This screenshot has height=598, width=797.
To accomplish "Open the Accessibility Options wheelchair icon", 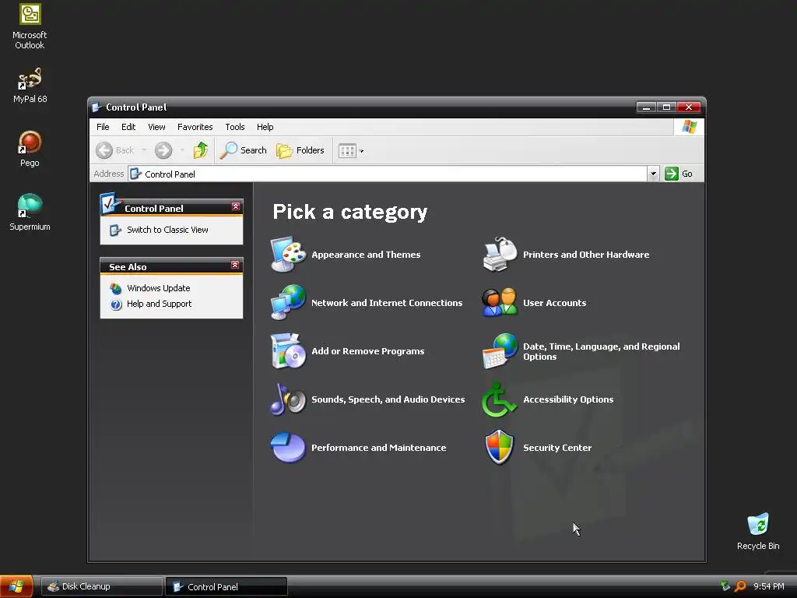I will 500,399.
